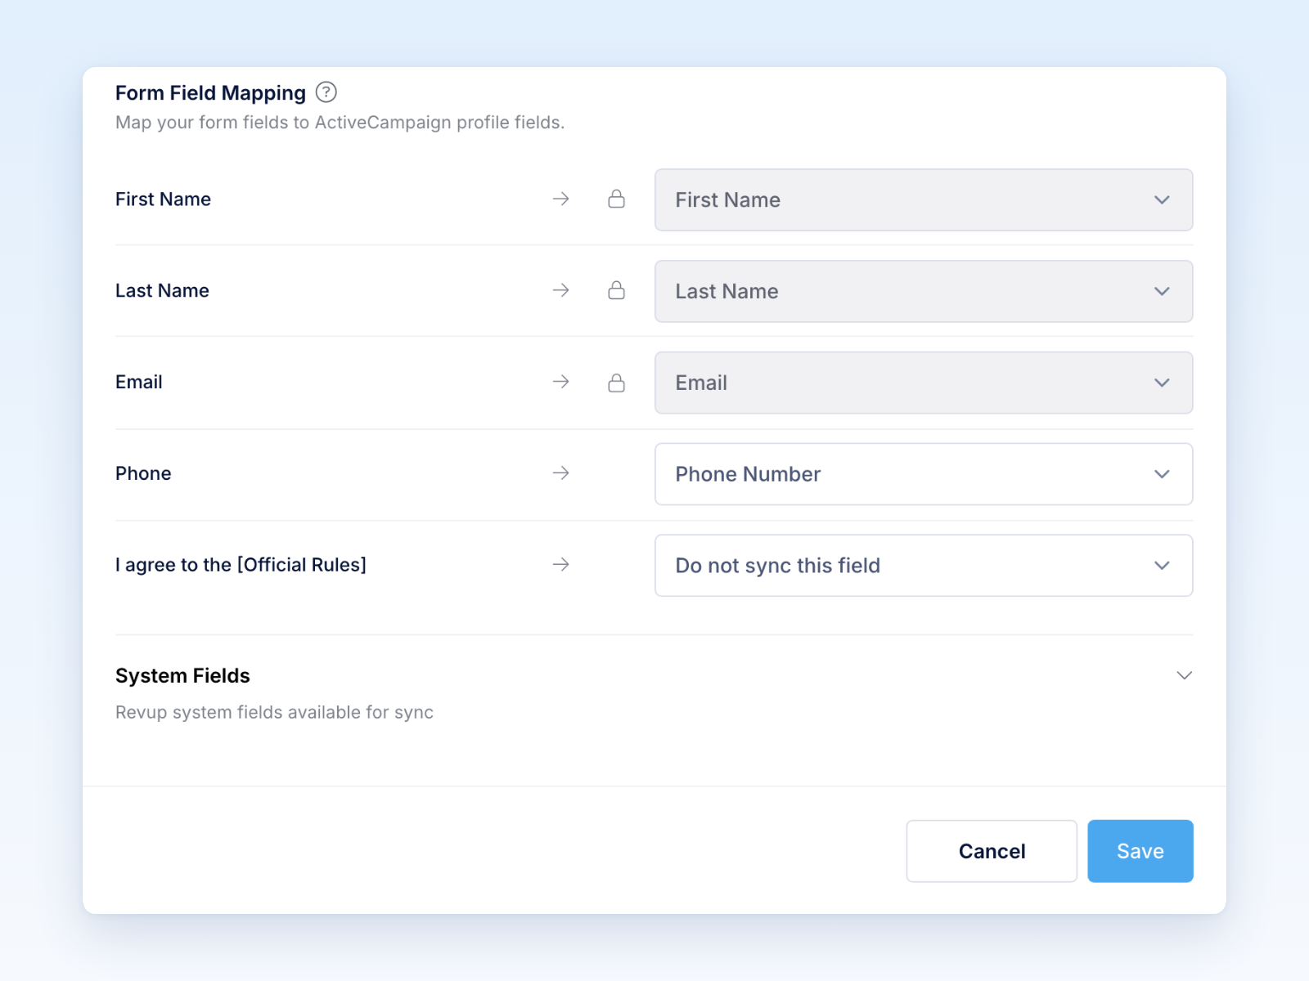
Task: Click the lock icon in Email row
Action: tap(617, 382)
